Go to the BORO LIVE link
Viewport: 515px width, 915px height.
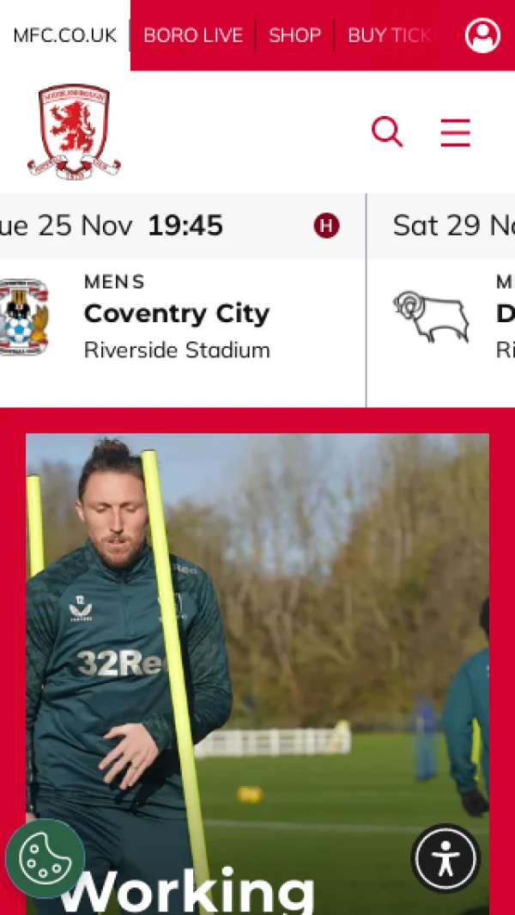point(193,35)
